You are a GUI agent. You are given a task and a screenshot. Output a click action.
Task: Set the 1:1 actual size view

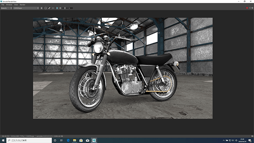(53, 8)
